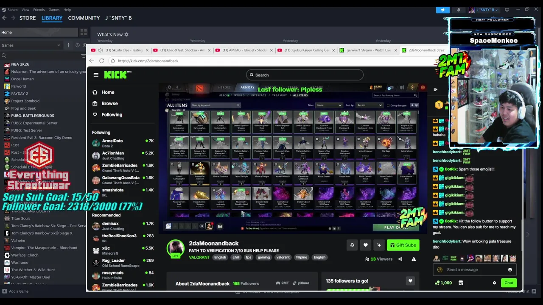Click the green Gift Subs button
The width and height of the screenshot is (543, 305).
pyautogui.click(x=403, y=245)
